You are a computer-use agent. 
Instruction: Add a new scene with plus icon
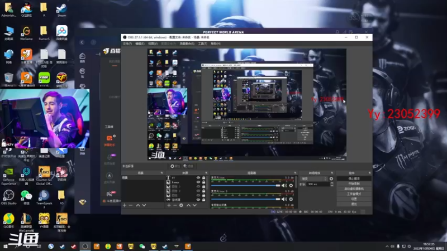pos(124,205)
